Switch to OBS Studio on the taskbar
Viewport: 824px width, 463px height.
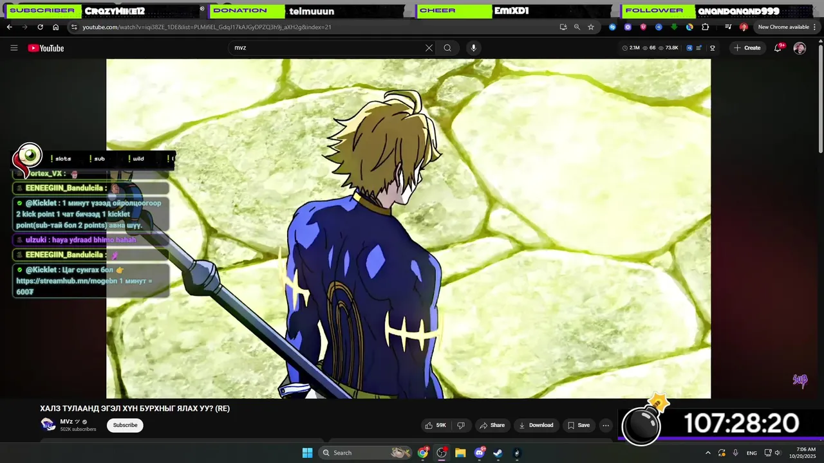(x=442, y=453)
